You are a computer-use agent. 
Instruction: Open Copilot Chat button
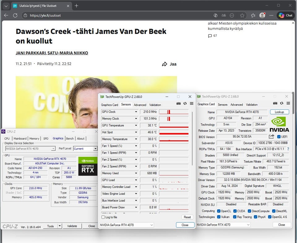point(286,15)
